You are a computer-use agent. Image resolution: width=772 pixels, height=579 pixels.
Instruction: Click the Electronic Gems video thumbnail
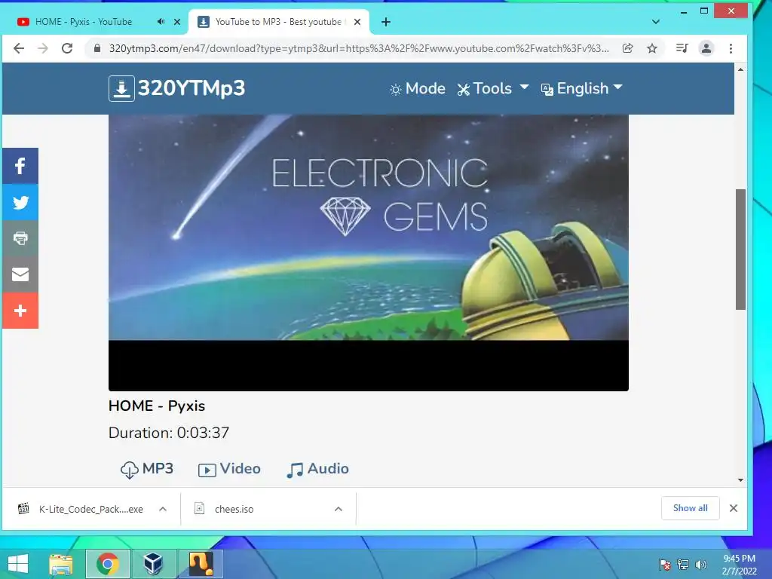368,253
